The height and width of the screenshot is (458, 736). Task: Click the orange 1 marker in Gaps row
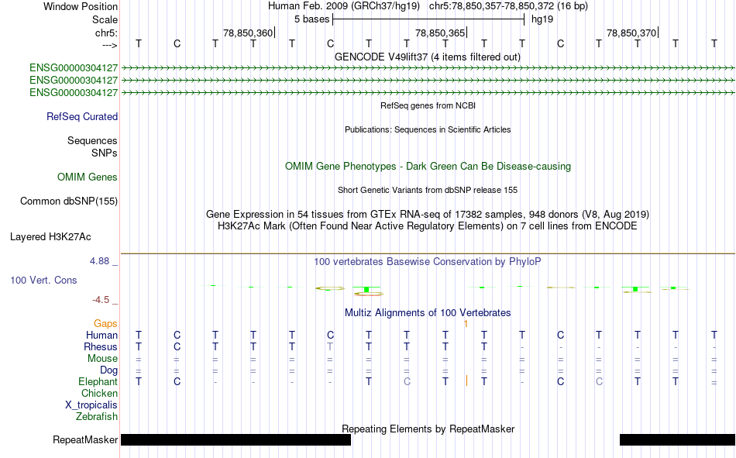[466, 324]
